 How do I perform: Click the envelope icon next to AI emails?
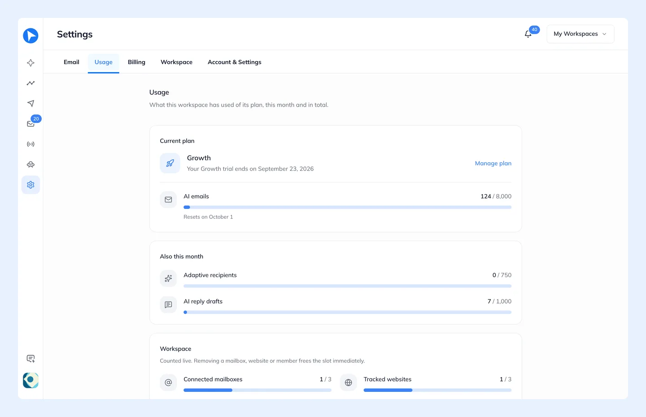[x=168, y=200]
